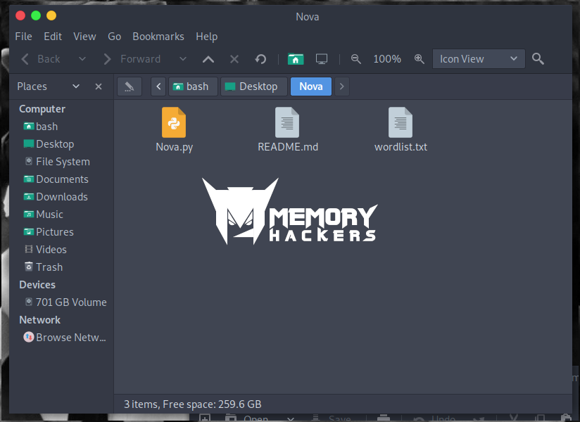Close the Nova window with red button

tap(20, 15)
